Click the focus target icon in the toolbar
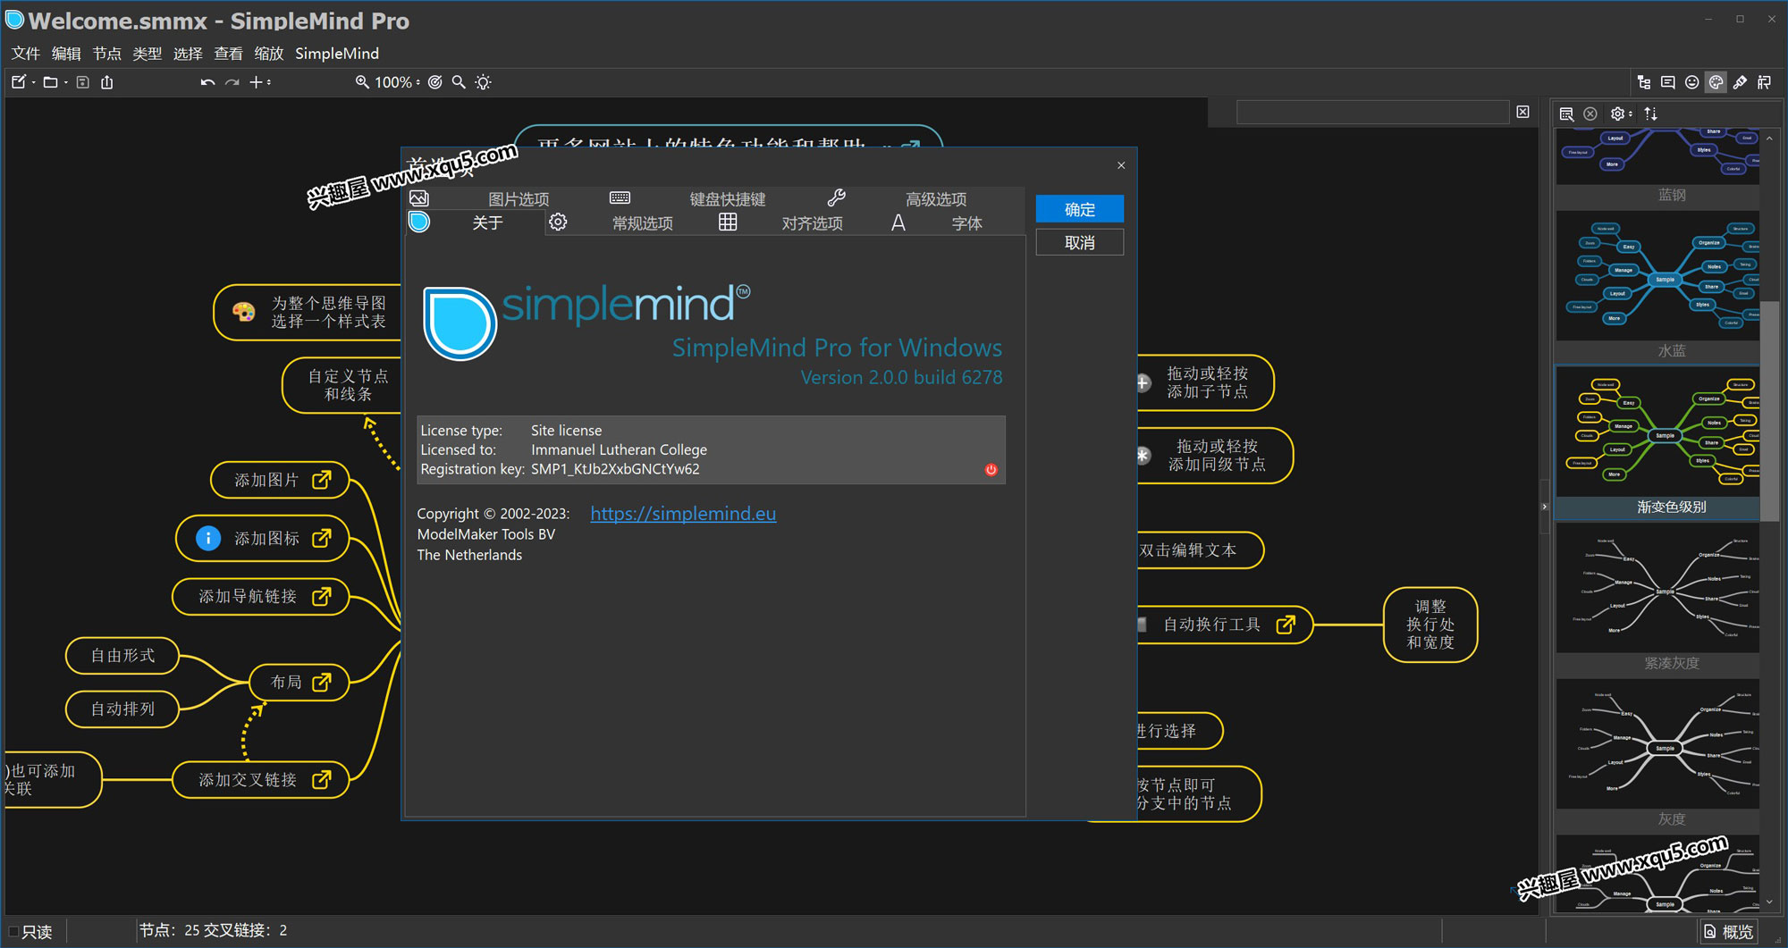 coord(435,82)
